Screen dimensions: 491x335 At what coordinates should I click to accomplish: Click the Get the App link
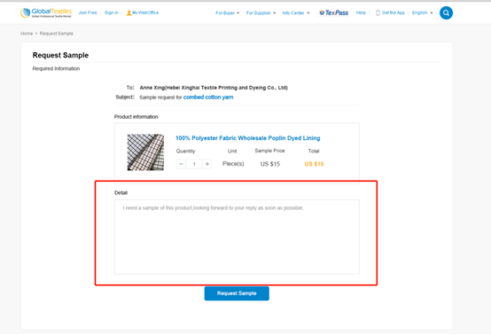(390, 12)
